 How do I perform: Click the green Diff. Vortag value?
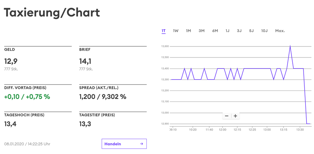pyautogui.click(x=27, y=97)
